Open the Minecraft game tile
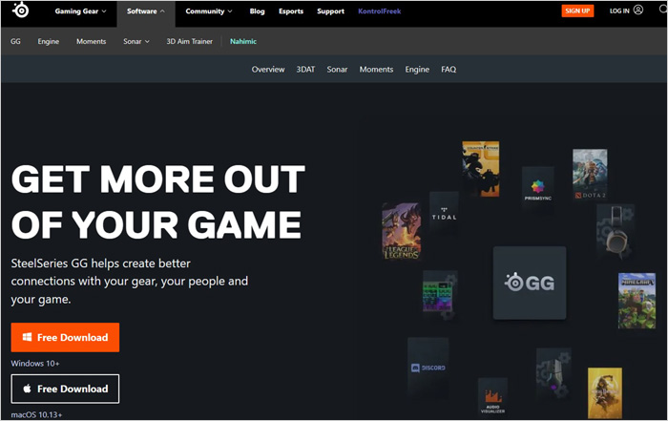The image size is (668, 421). click(637, 301)
